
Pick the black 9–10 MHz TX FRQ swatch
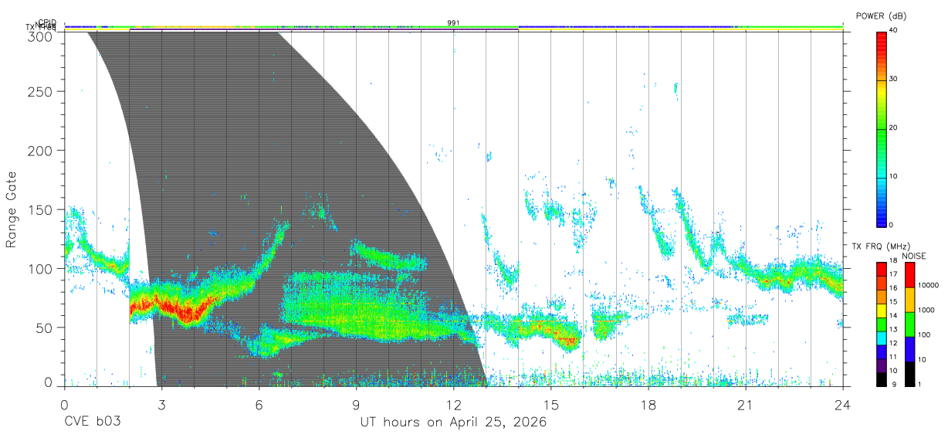pos(881,379)
